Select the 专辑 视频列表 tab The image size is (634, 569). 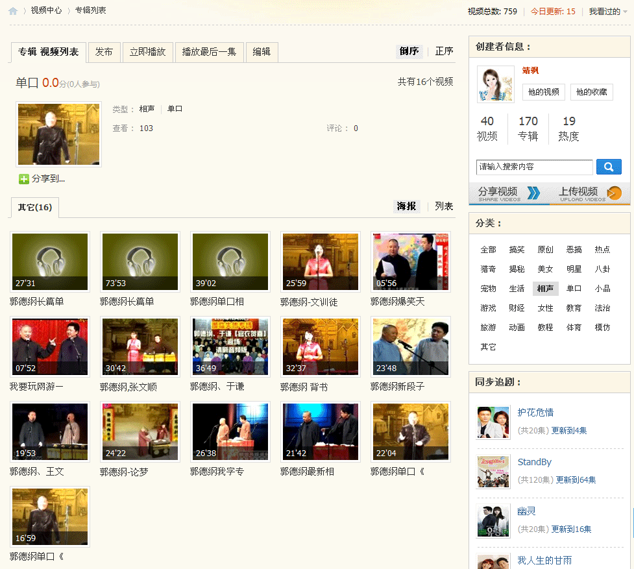[x=49, y=52]
